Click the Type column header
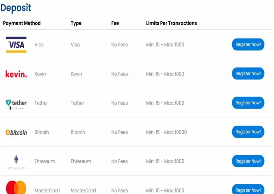This screenshot has width=274, height=194. [x=76, y=23]
